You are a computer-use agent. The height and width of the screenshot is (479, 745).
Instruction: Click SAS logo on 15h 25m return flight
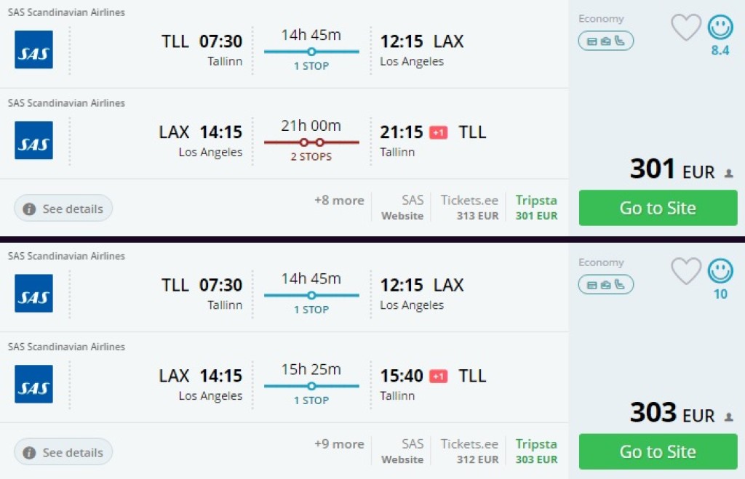click(x=33, y=384)
